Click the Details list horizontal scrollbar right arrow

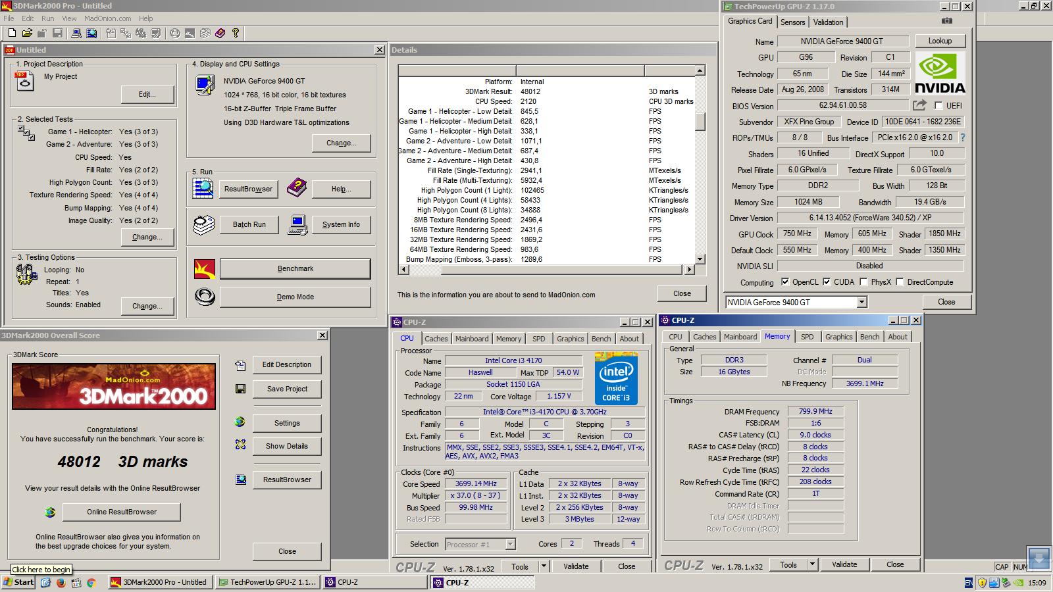pyautogui.click(x=690, y=269)
